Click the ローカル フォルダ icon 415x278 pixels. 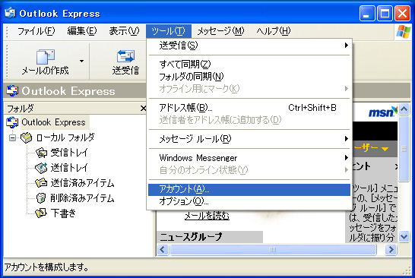(26, 137)
